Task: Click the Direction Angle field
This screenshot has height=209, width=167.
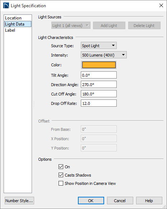Action: [99, 84]
